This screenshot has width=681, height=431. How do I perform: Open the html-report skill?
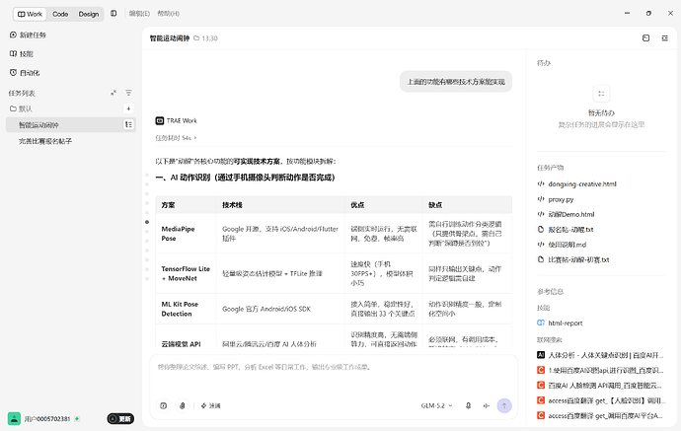pos(561,323)
